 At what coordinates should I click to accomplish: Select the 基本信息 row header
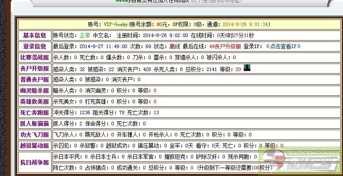34,35
